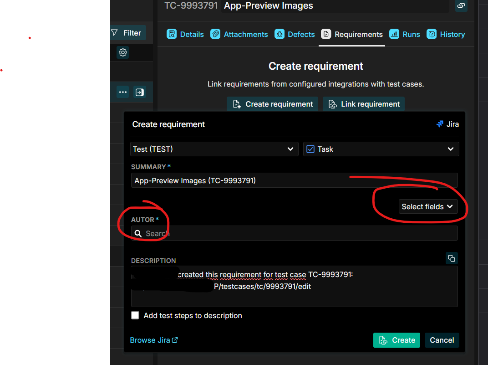This screenshot has height=365, width=488.
Task: Expand the Select fields dropdown
Action: point(427,206)
